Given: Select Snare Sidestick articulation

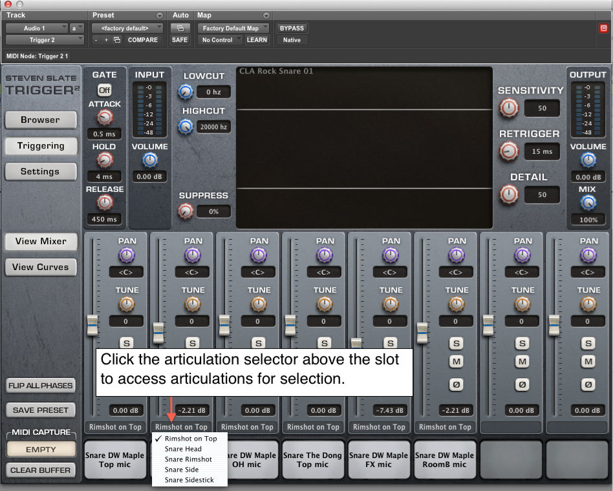Looking at the screenshot, I should 189,480.
